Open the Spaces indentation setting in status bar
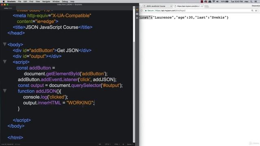Viewport: 260px width, 146px height. point(130,144)
